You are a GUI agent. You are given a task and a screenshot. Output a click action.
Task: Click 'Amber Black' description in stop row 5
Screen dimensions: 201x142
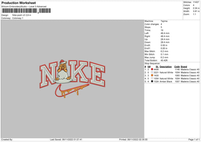pos(166,81)
